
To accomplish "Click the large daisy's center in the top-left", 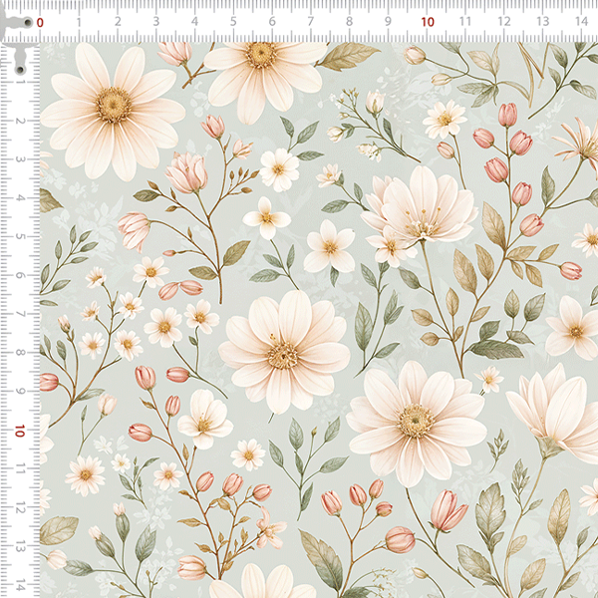I will coord(114,103).
